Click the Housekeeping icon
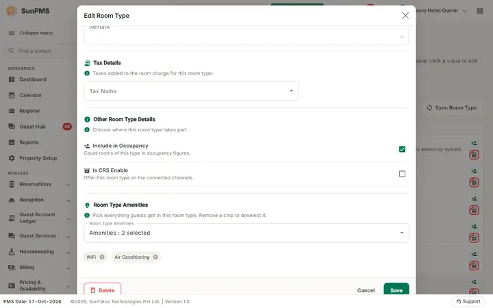This screenshot has width=493, height=308. tap(12, 252)
